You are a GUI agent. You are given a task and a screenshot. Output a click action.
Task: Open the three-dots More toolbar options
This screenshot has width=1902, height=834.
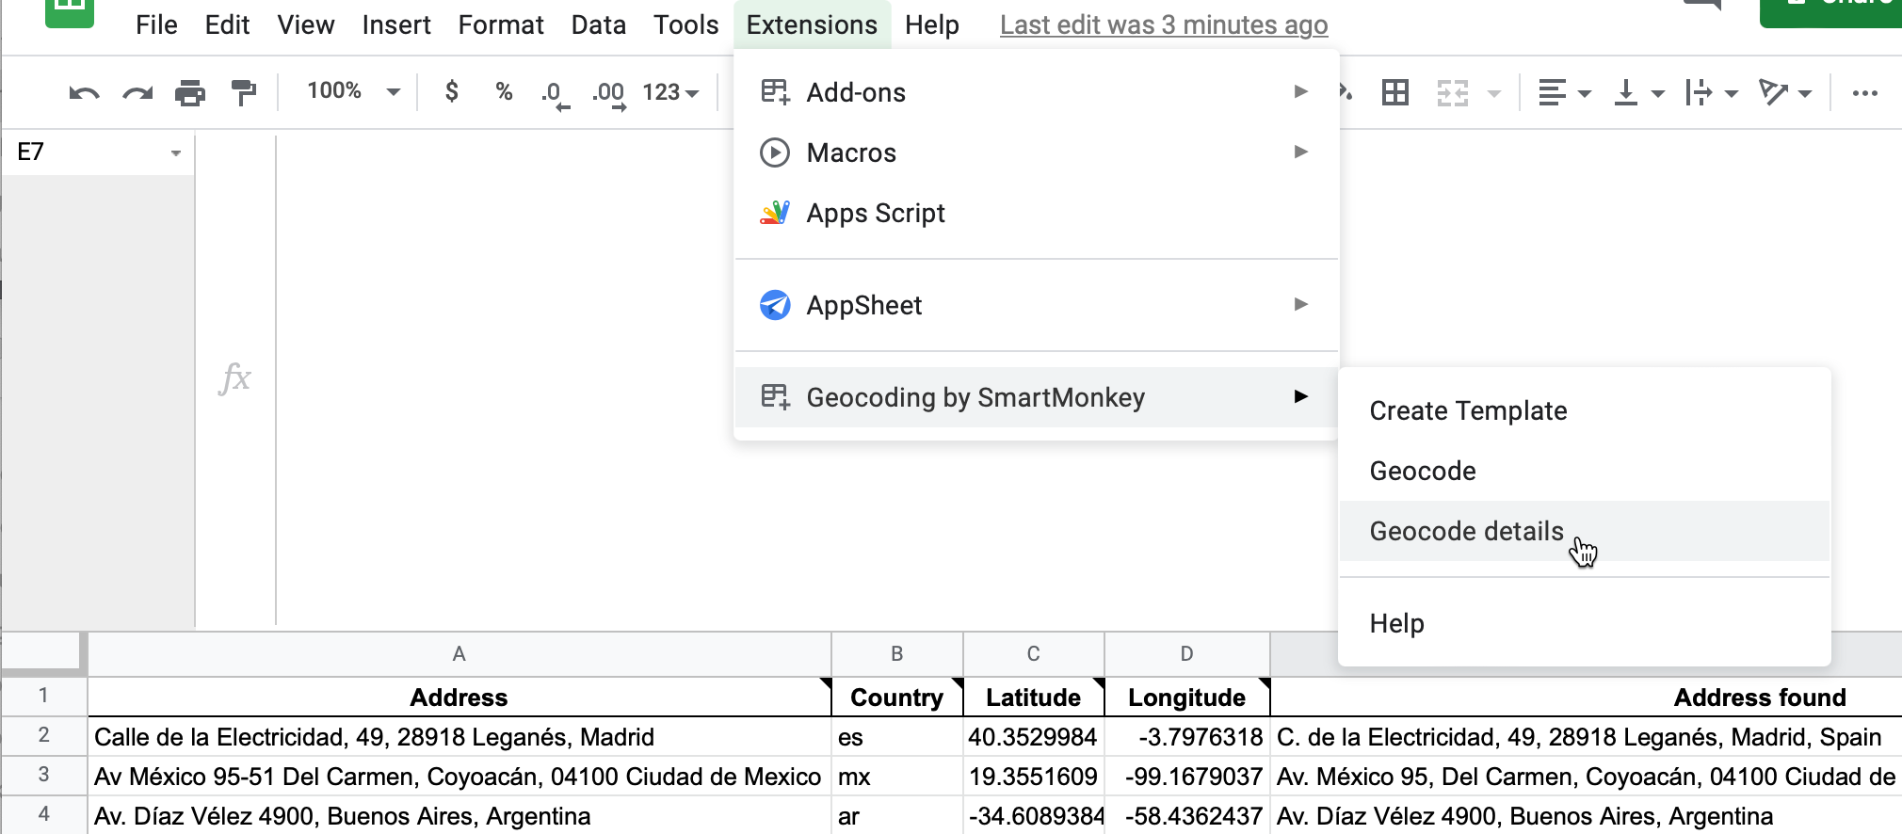[1864, 93]
